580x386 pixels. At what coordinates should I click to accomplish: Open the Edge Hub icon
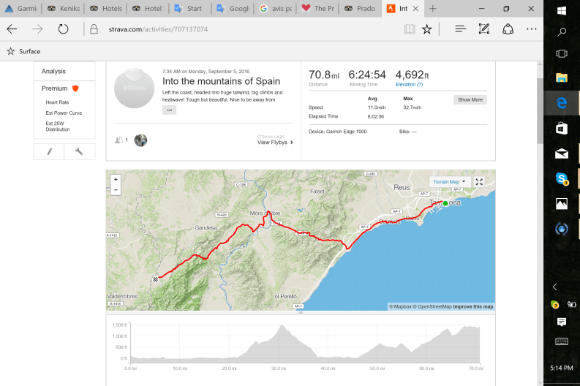(460, 29)
